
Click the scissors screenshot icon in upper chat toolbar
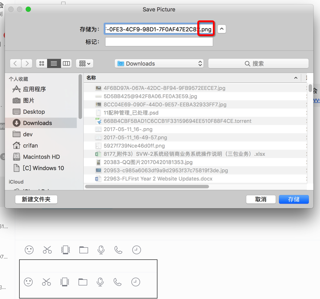click(47, 250)
